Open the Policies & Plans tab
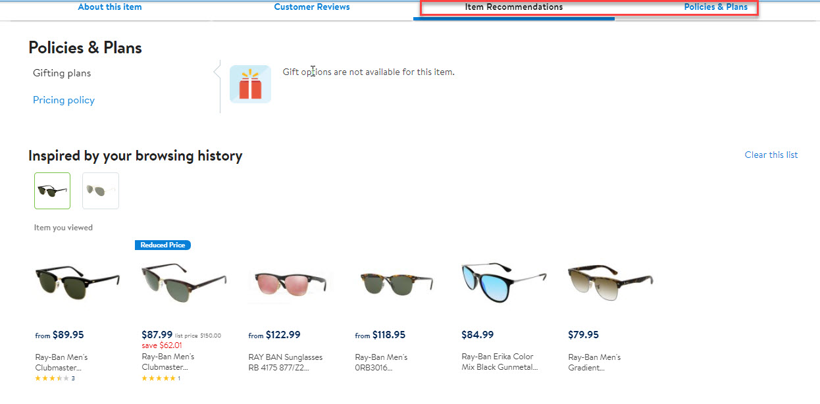The image size is (820, 404). pyautogui.click(x=716, y=7)
